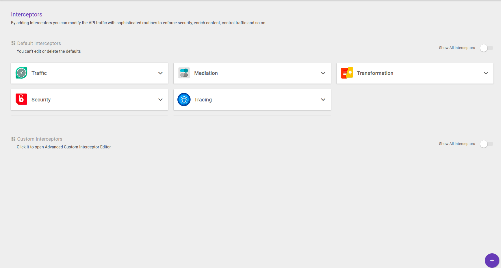
Task: Click the blue Tracing bug icon
Action: (x=184, y=100)
